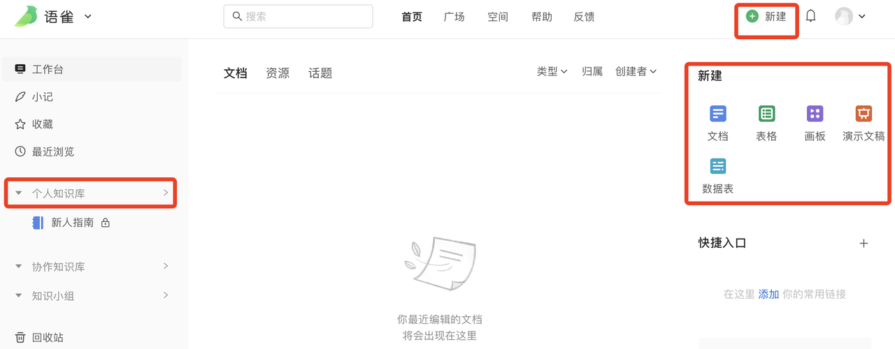Click the 新建 panel heading
Viewport: 895px width, 349px height.
coord(710,76)
